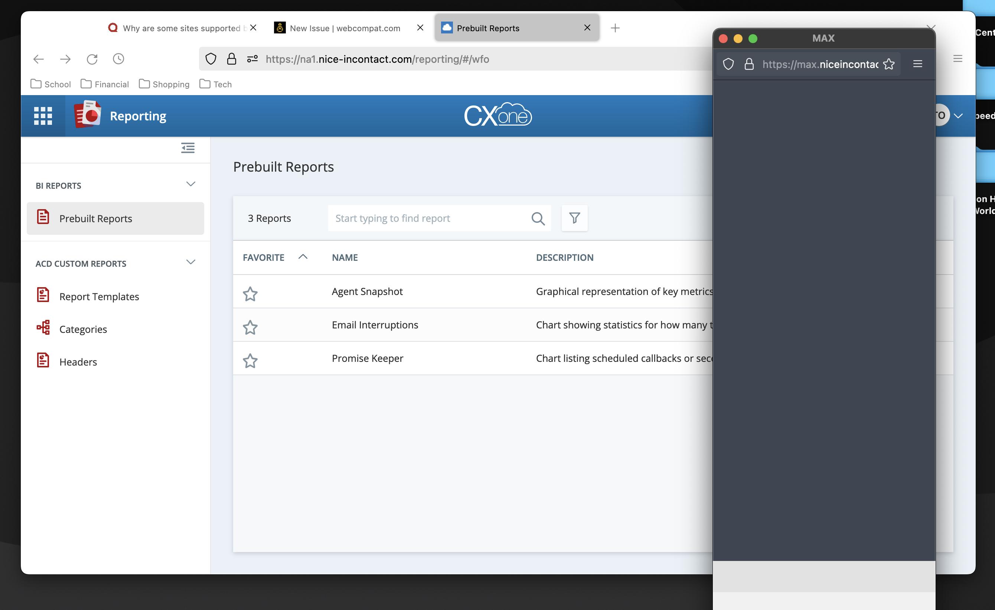Click main window site security padlock
The height and width of the screenshot is (610, 995).
point(231,59)
